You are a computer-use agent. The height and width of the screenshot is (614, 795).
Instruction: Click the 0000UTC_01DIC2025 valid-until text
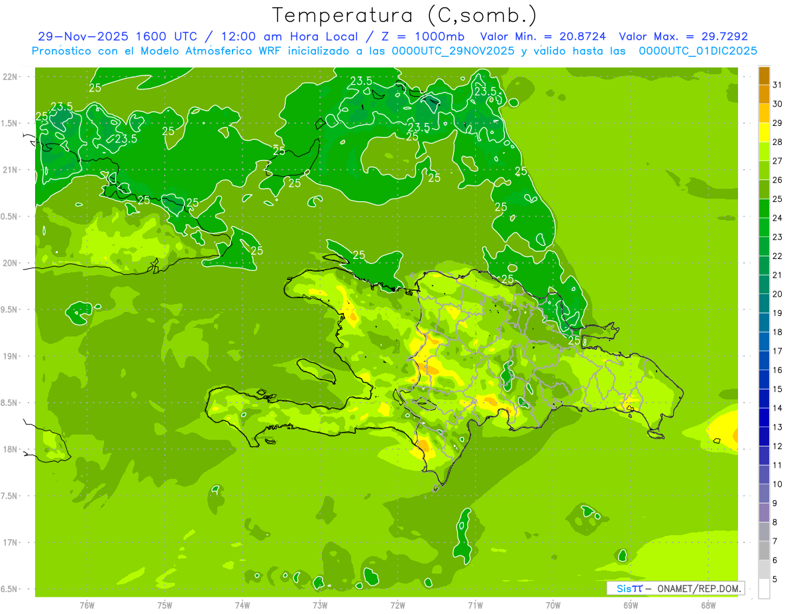[x=698, y=51]
